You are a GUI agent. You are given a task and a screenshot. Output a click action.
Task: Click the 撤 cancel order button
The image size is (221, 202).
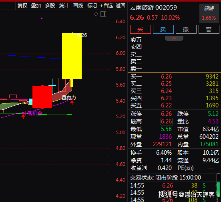pyautogui.click(x=186, y=29)
